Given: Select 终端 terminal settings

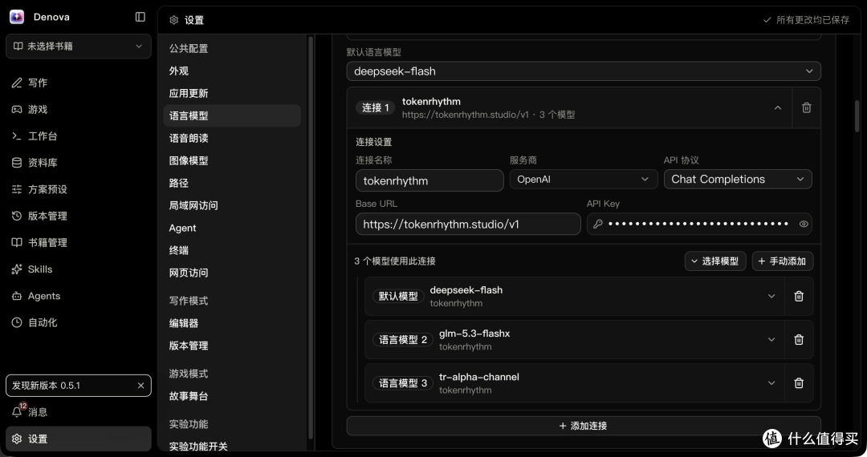Looking at the screenshot, I should tap(232, 250).
